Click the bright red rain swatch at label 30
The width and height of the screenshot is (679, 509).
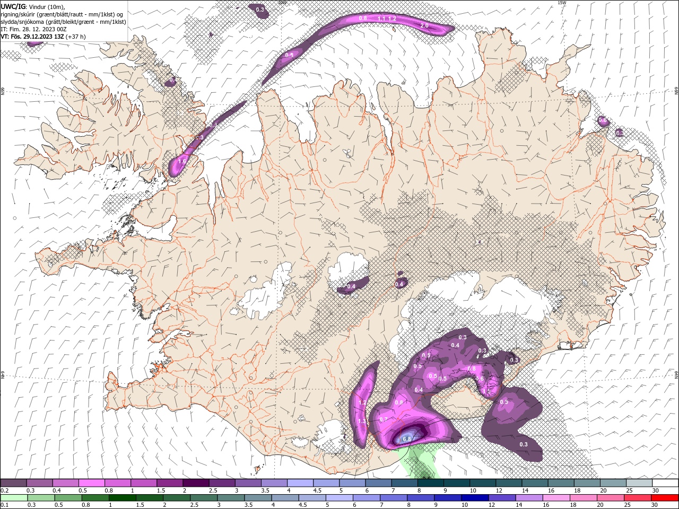point(664,498)
